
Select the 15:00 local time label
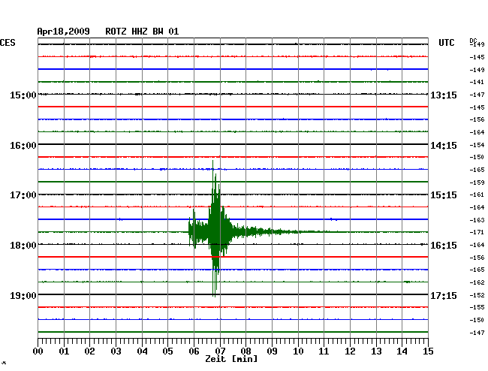(x=23, y=95)
